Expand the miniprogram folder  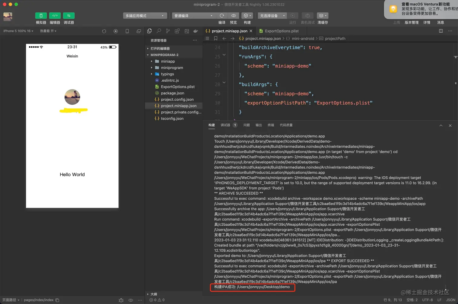(x=174, y=68)
